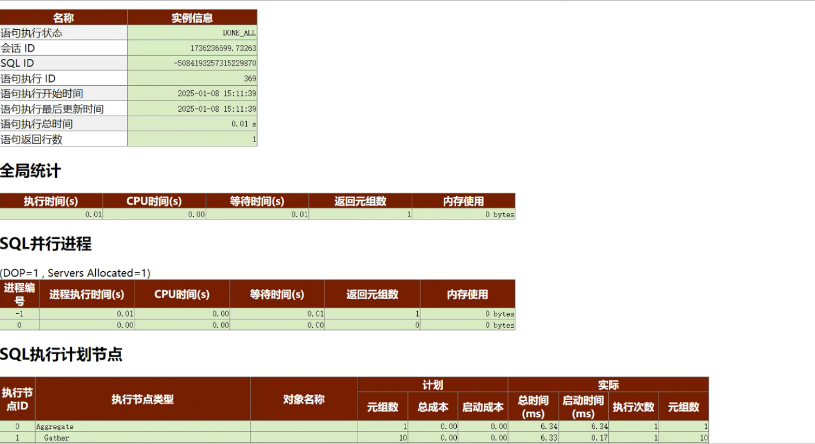Click the 对象名称 column header

tap(304, 399)
